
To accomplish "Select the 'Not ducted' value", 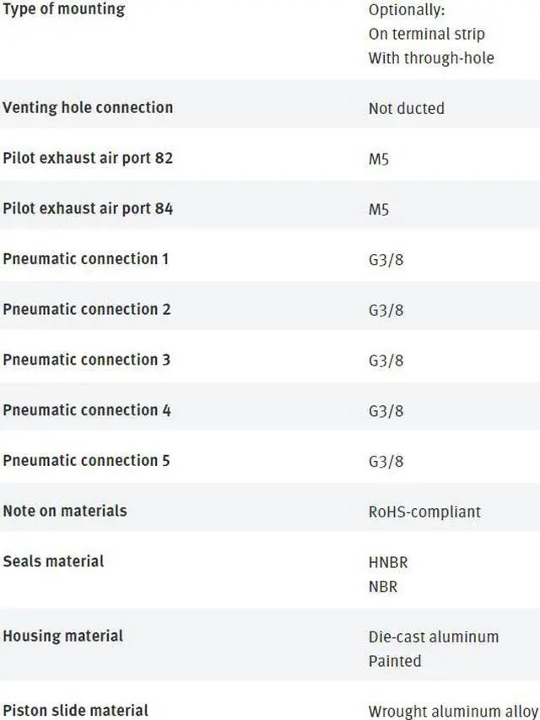I will (x=407, y=109).
